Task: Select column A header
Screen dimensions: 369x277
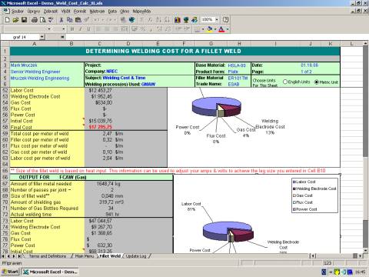Action: click(34, 44)
